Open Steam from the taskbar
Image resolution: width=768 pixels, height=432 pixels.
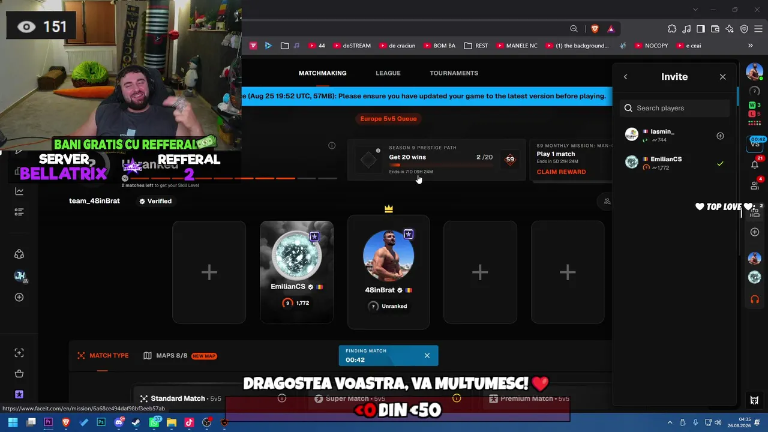pyautogui.click(x=136, y=422)
